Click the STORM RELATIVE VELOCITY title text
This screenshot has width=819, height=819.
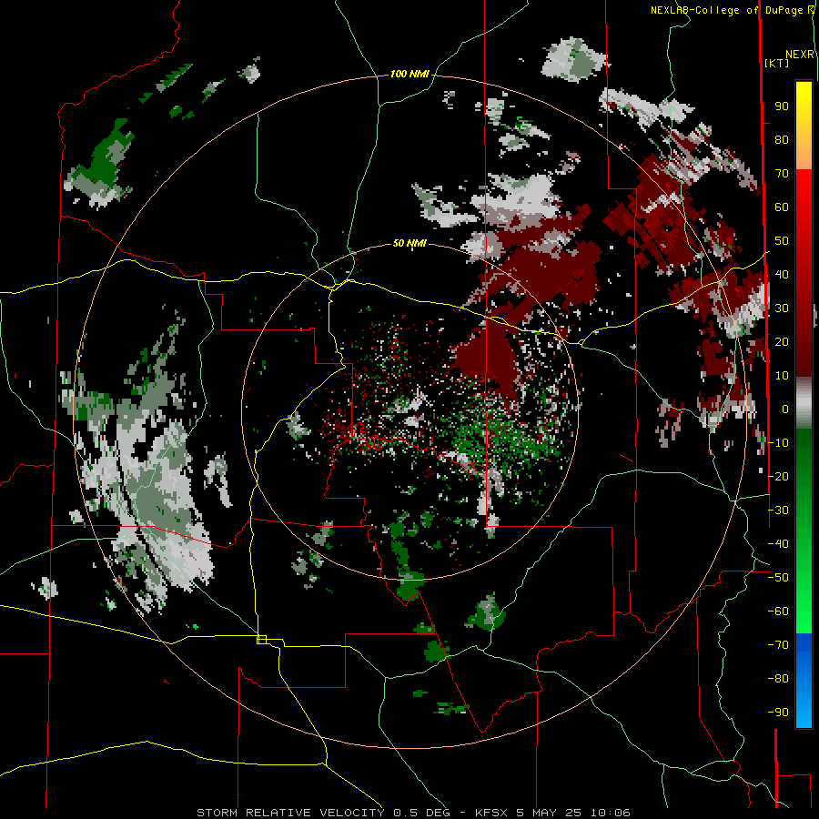290,813
